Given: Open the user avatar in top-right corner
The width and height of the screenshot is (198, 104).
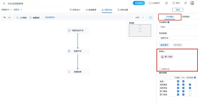Looking at the screenshot, I should pyautogui.click(x=192, y=3).
